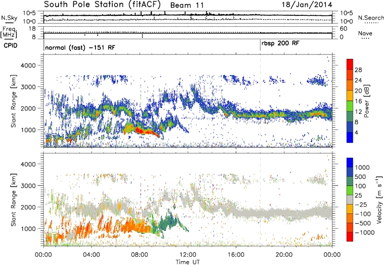The image size is (384, 265).
Task: Click the 'normal (fast) -151 RF' label
Action: (80, 47)
